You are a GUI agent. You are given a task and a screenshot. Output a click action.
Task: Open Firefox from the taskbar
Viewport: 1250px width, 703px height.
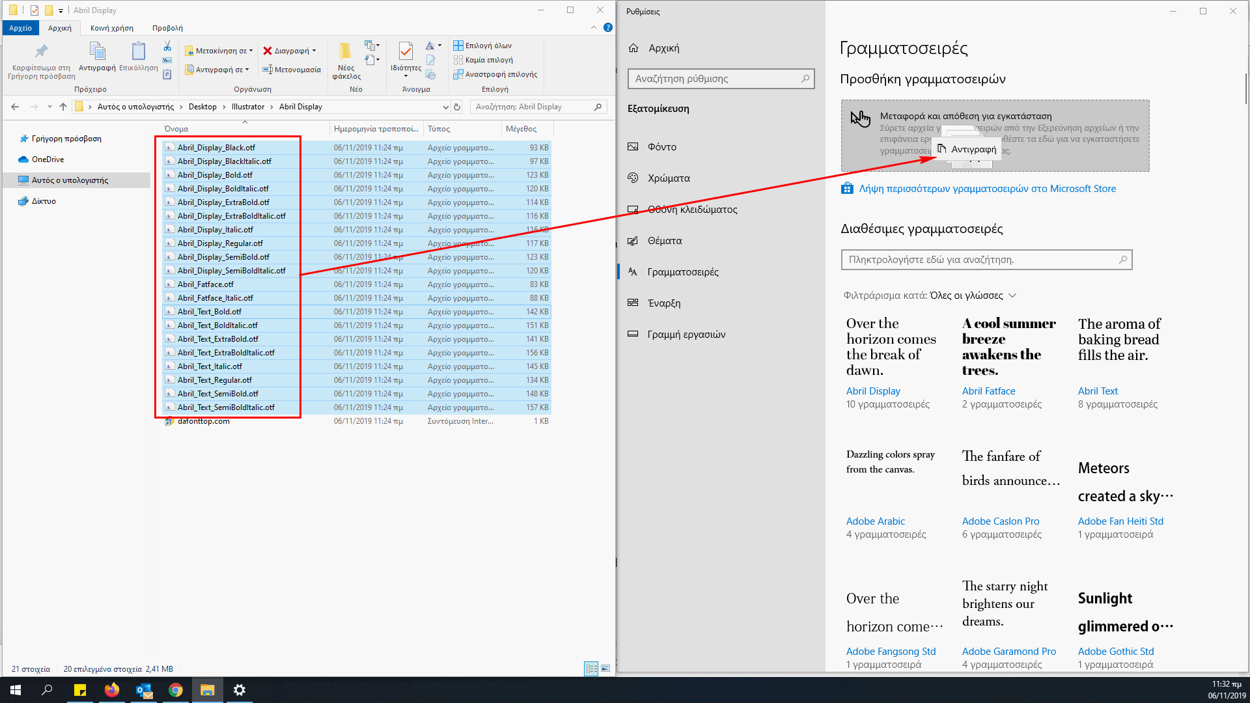[x=112, y=690]
